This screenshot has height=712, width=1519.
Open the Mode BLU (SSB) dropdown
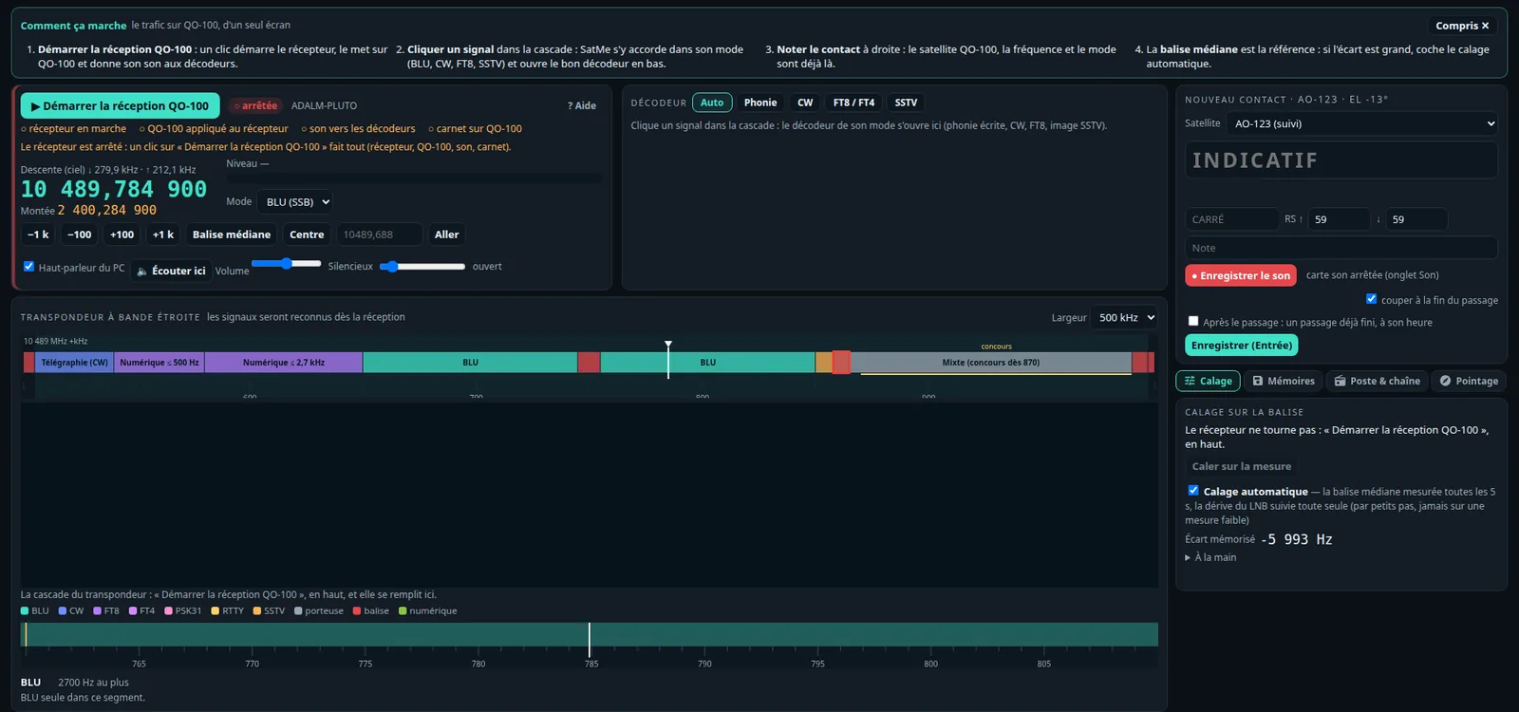pyautogui.click(x=297, y=201)
